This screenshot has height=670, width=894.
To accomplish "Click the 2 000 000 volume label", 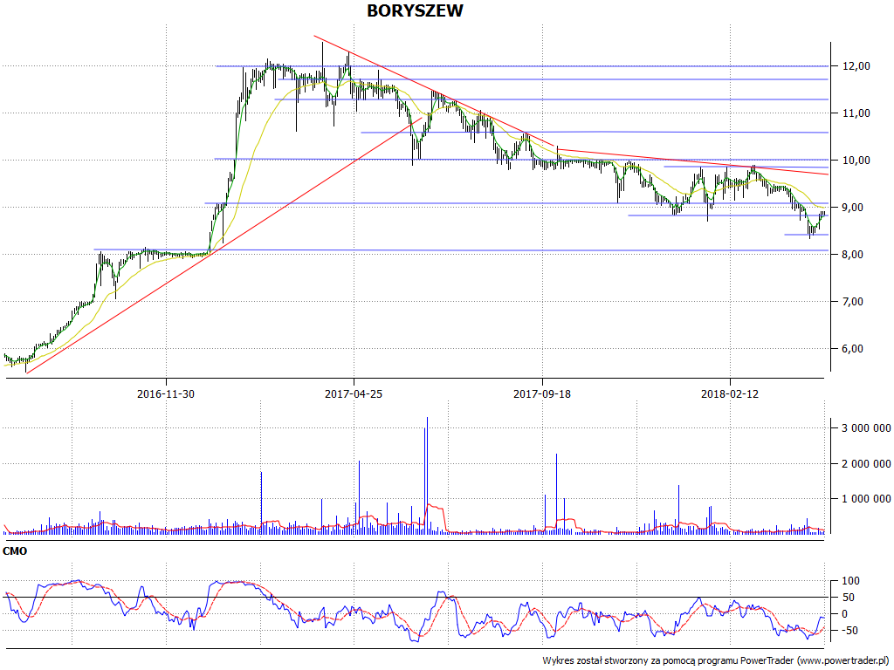I will pyautogui.click(x=867, y=464).
